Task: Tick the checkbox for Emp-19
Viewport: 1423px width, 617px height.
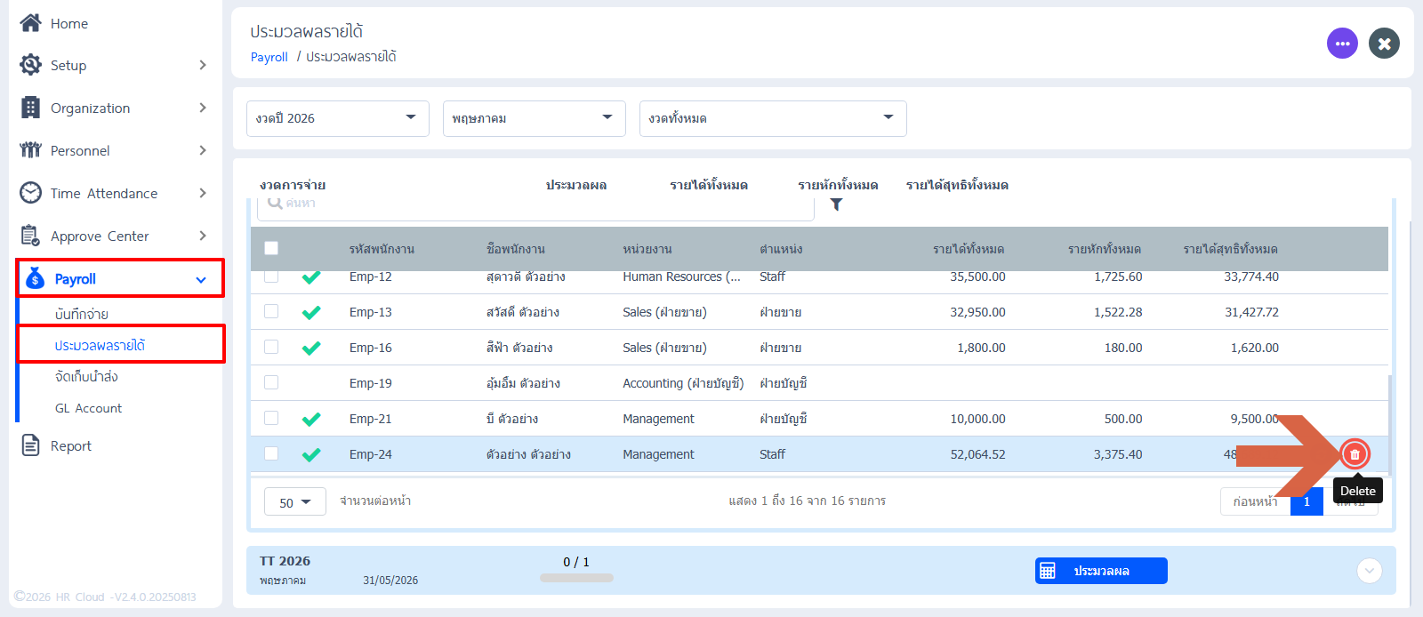Action: point(271,382)
